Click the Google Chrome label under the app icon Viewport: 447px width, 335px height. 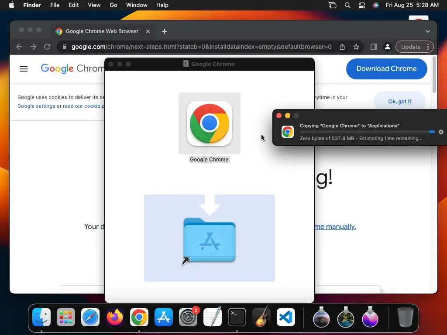point(209,160)
